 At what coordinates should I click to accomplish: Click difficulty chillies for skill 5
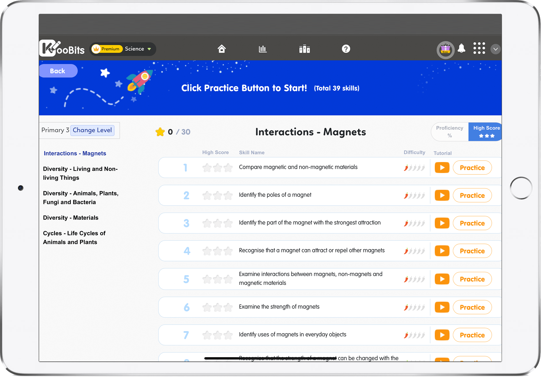tap(414, 279)
